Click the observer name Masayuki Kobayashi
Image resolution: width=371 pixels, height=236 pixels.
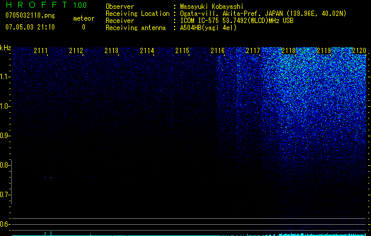point(212,6)
